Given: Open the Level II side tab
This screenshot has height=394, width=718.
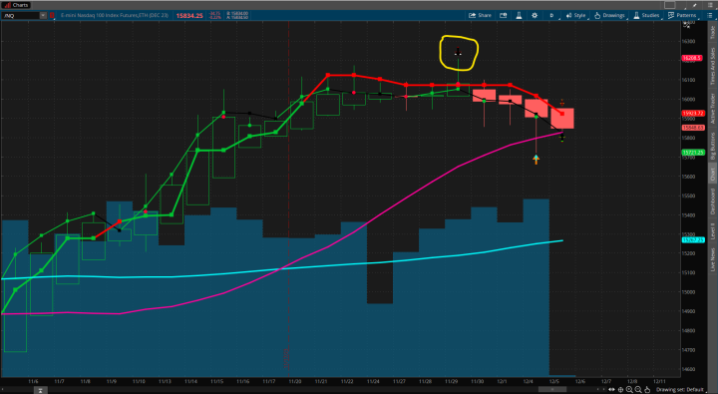Looking at the screenshot, I should [712, 231].
